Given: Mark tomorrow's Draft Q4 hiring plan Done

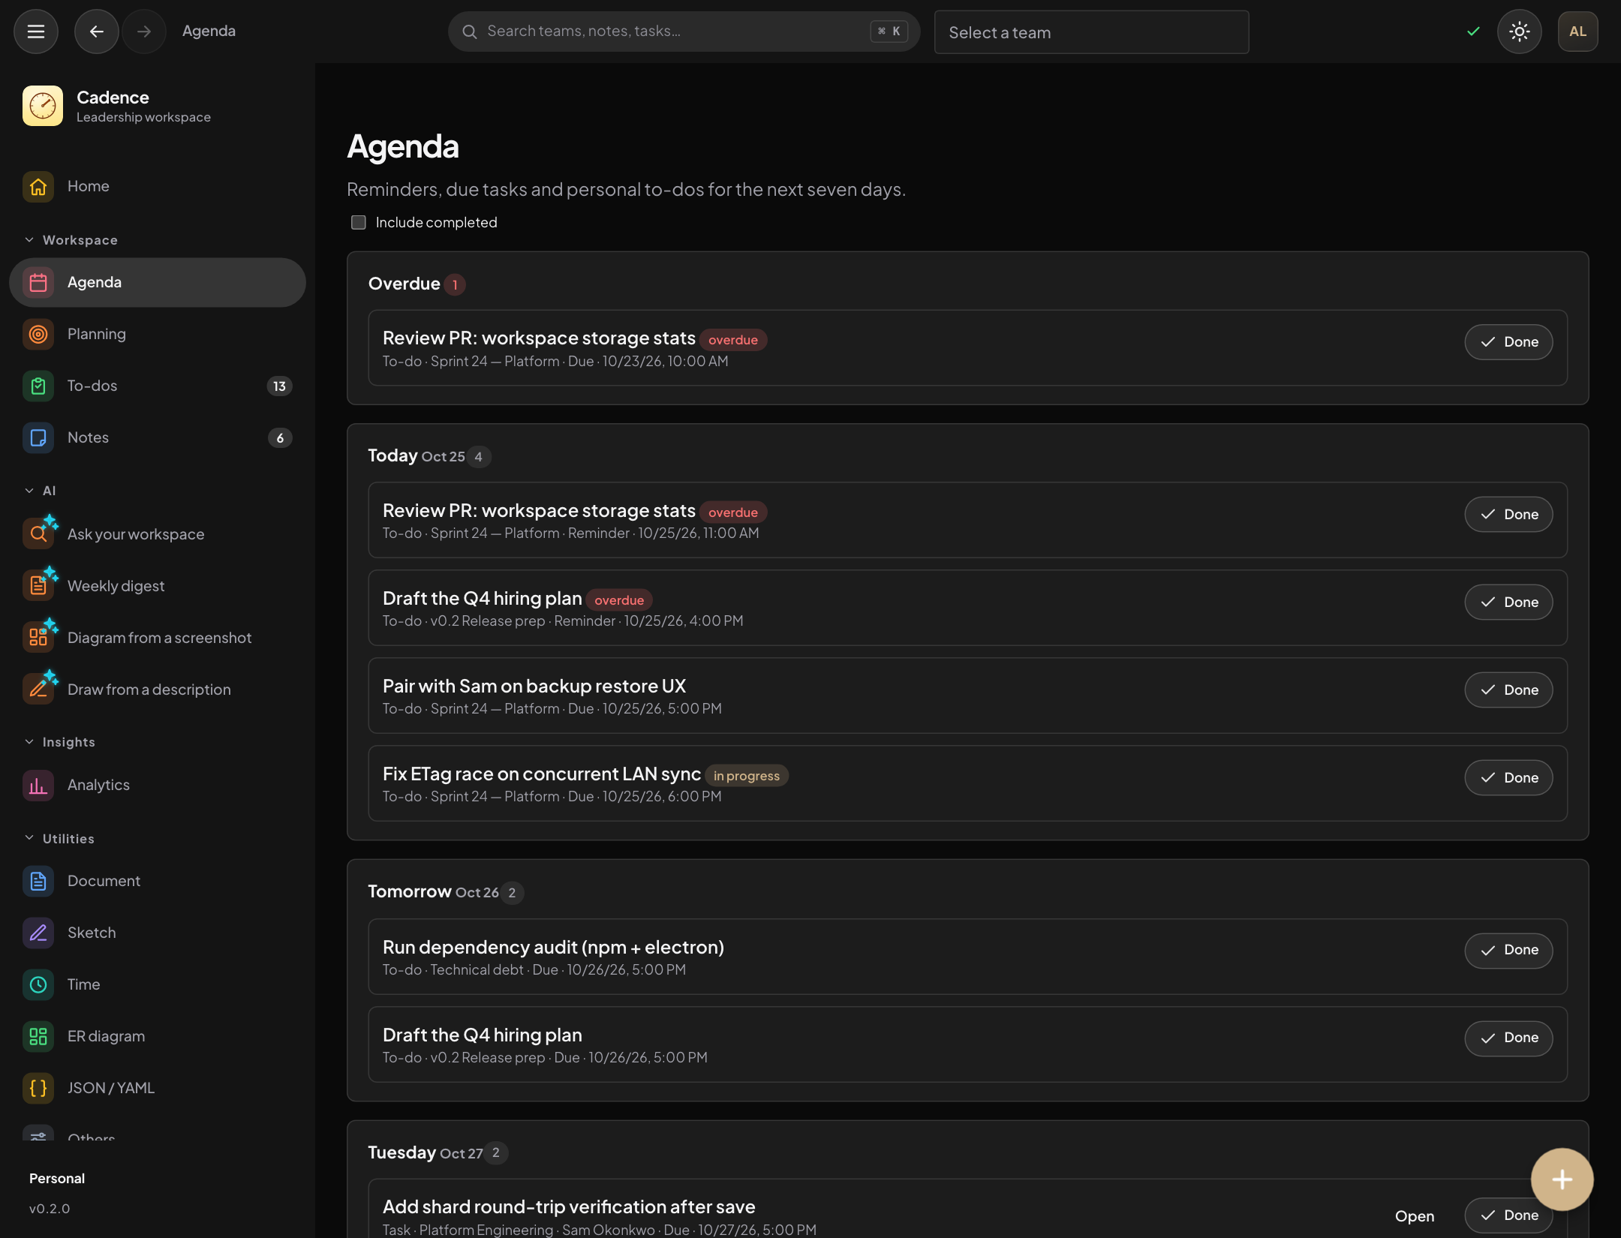Looking at the screenshot, I should pos(1508,1038).
